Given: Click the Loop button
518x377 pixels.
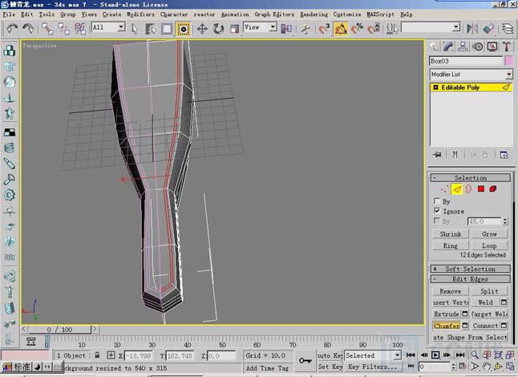Looking at the screenshot, I should point(489,245).
